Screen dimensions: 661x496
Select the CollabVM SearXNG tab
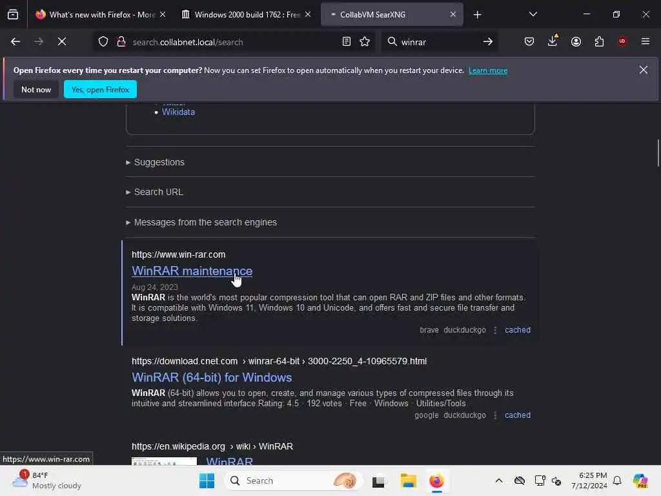pyautogui.click(x=392, y=14)
